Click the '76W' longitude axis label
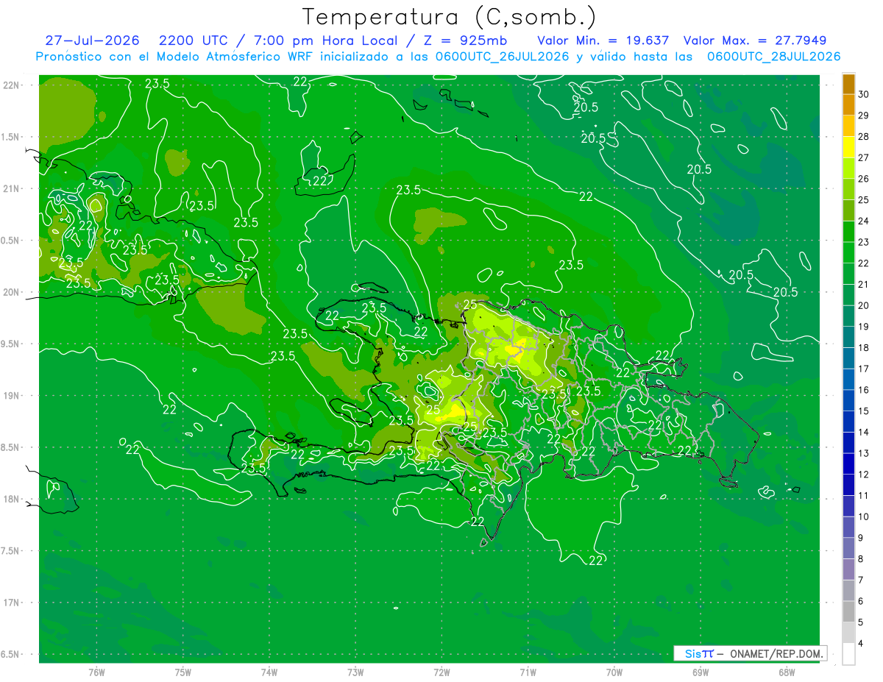 click(96, 672)
